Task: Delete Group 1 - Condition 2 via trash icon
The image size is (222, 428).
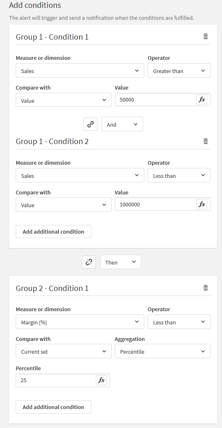Action: pos(205,141)
